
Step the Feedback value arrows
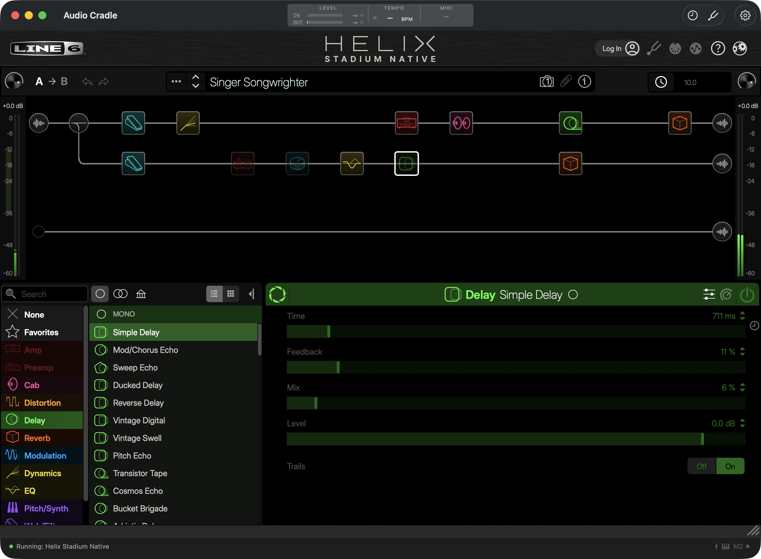742,352
